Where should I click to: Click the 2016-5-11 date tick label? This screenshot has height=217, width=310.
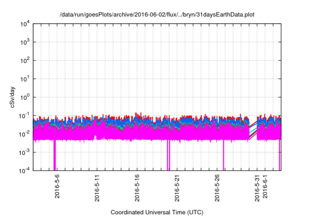tap(97, 188)
